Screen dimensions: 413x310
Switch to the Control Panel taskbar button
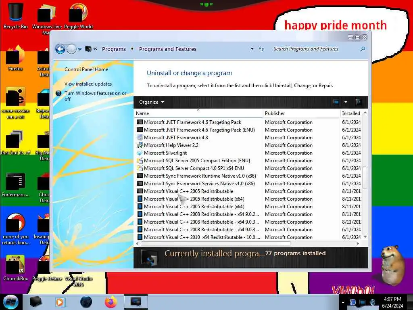136,302
